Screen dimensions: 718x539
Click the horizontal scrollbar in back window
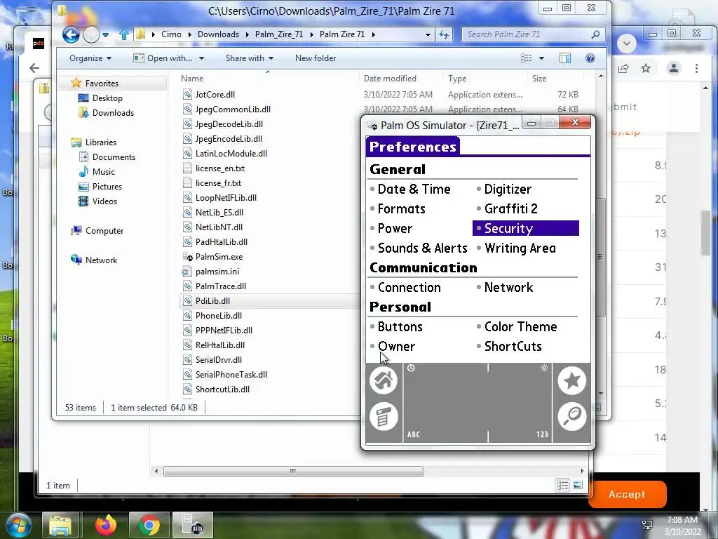pyautogui.click(x=293, y=471)
